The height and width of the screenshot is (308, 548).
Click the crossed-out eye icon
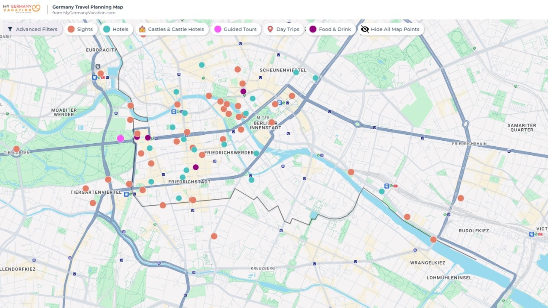click(365, 29)
